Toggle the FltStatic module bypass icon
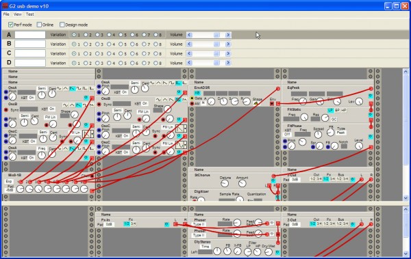 (371, 115)
